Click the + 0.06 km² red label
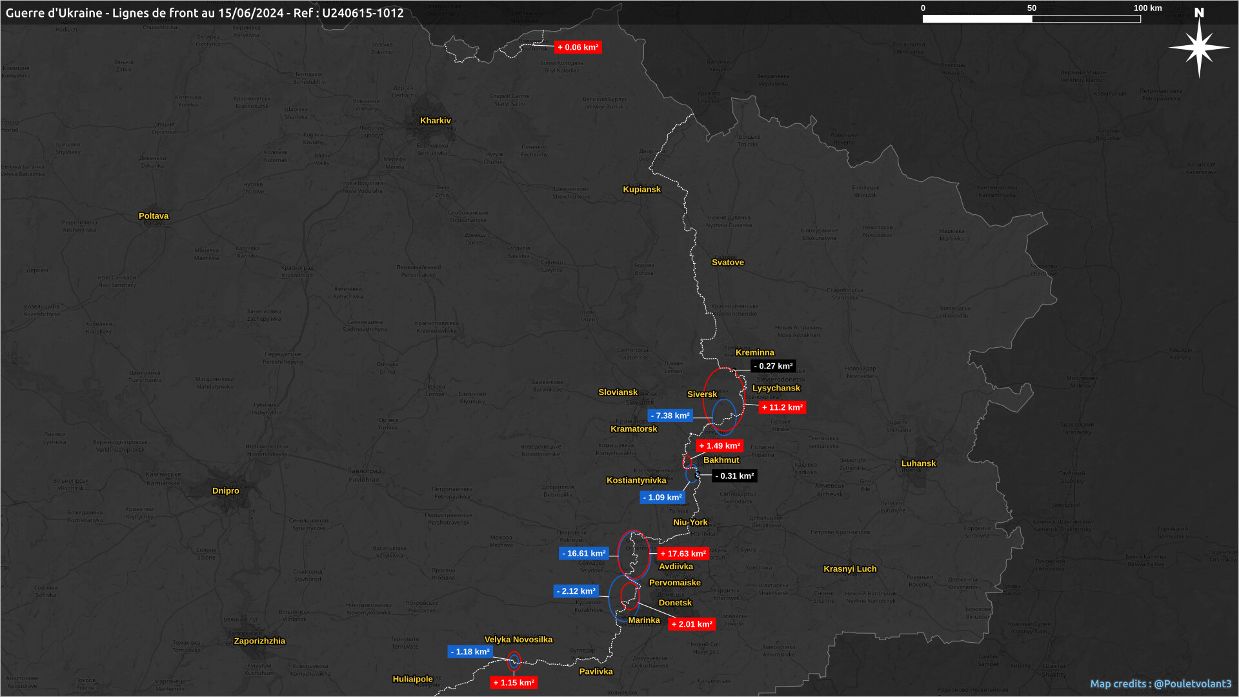Image resolution: width=1239 pixels, height=697 pixels. 578,48
